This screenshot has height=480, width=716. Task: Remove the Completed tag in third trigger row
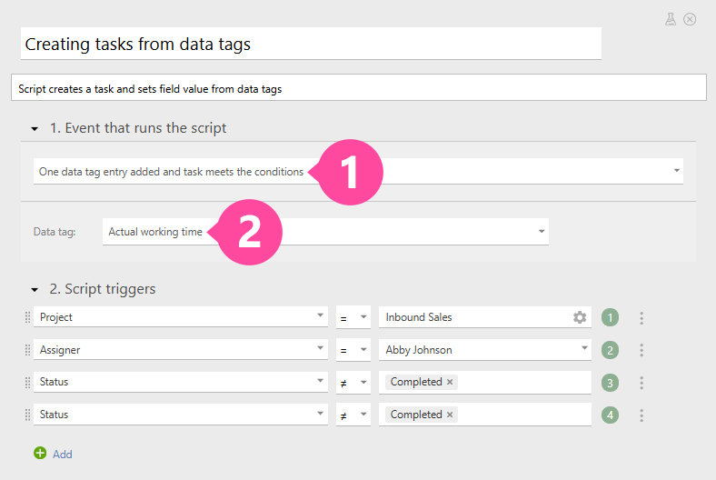point(450,382)
